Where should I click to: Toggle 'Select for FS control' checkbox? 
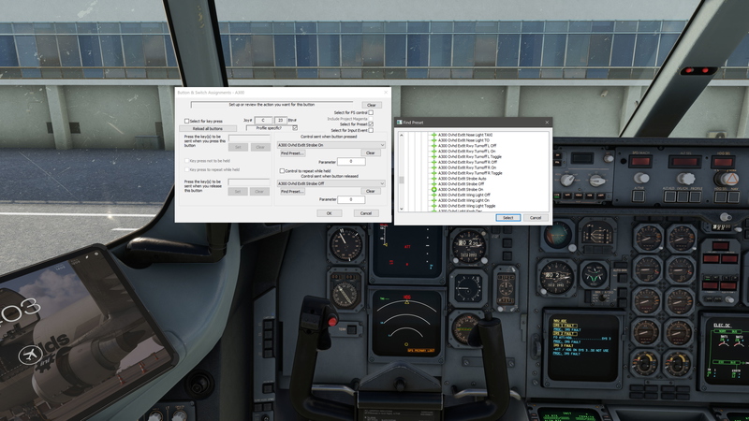coord(371,112)
